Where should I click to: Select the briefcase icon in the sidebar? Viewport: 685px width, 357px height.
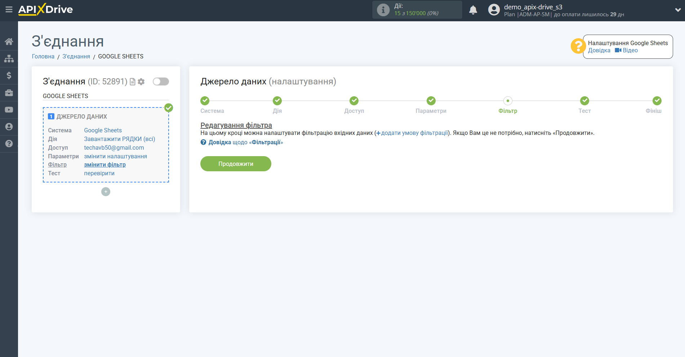tap(9, 92)
